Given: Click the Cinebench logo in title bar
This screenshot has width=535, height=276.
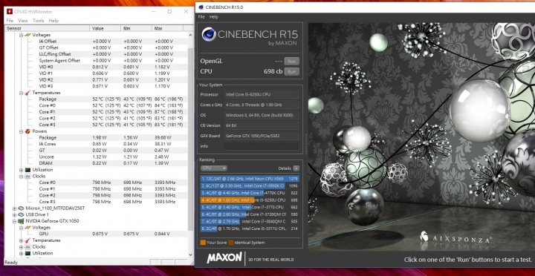Looking at the screenshot, I should 201,7.
